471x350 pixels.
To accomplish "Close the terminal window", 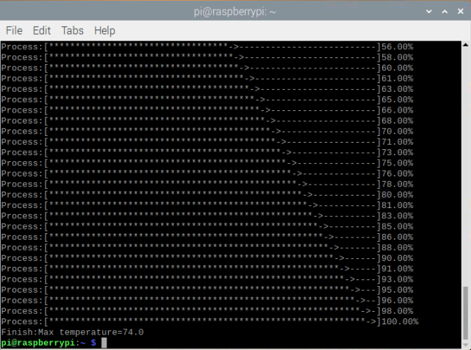I will [x=461, y=12].
